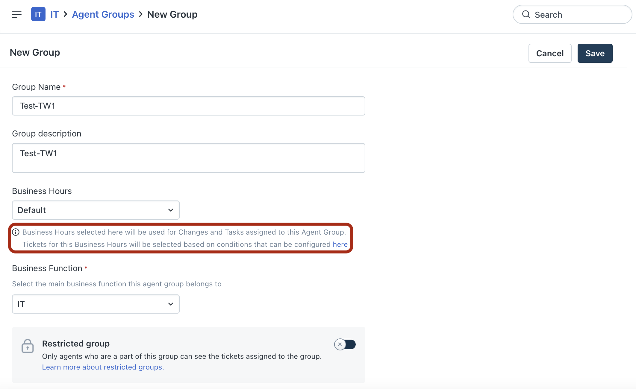This screenshot has height=389, width=636.
Task: Go to IT breadcrumb link
Action: click(x=54, y=14)
